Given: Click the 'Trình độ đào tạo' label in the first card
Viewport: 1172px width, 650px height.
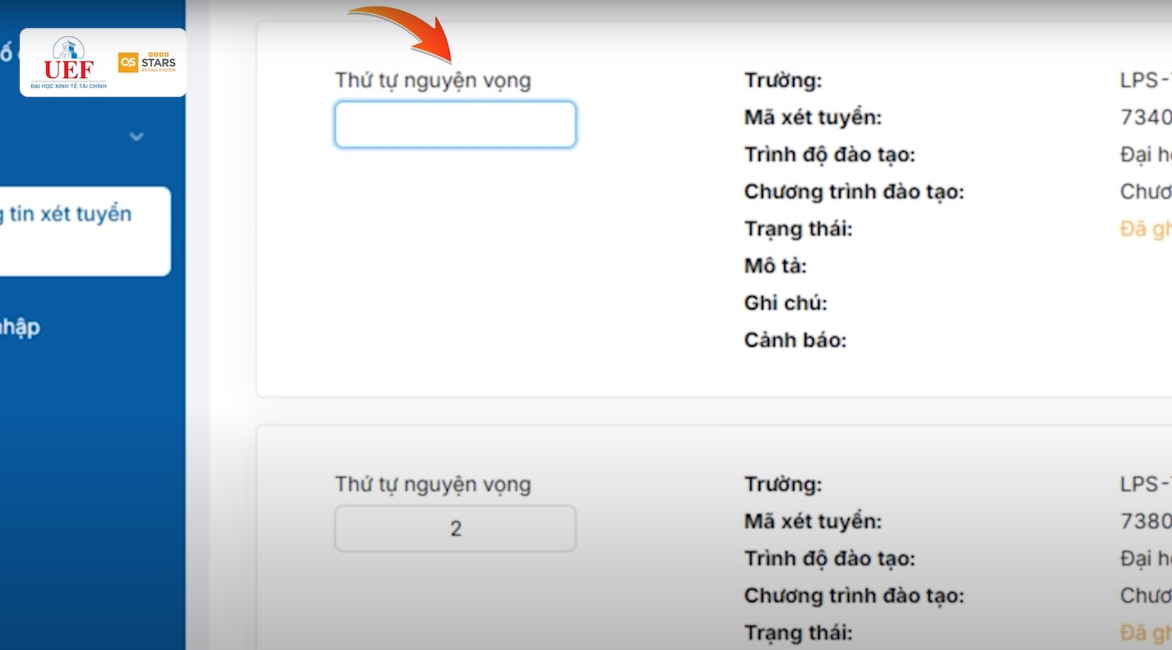Looking at the screenshot, I should [829, 154].
